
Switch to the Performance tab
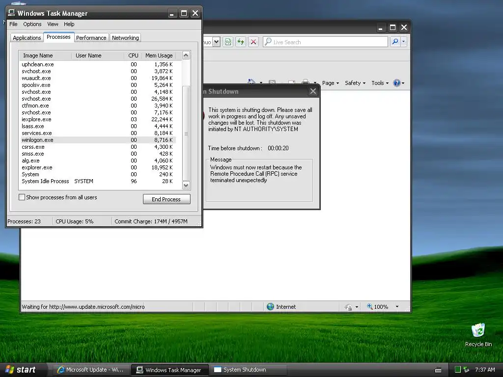[x=91, y=38]
